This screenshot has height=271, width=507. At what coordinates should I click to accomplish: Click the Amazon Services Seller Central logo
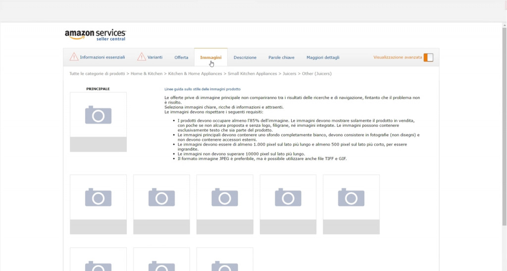(95, 35)
